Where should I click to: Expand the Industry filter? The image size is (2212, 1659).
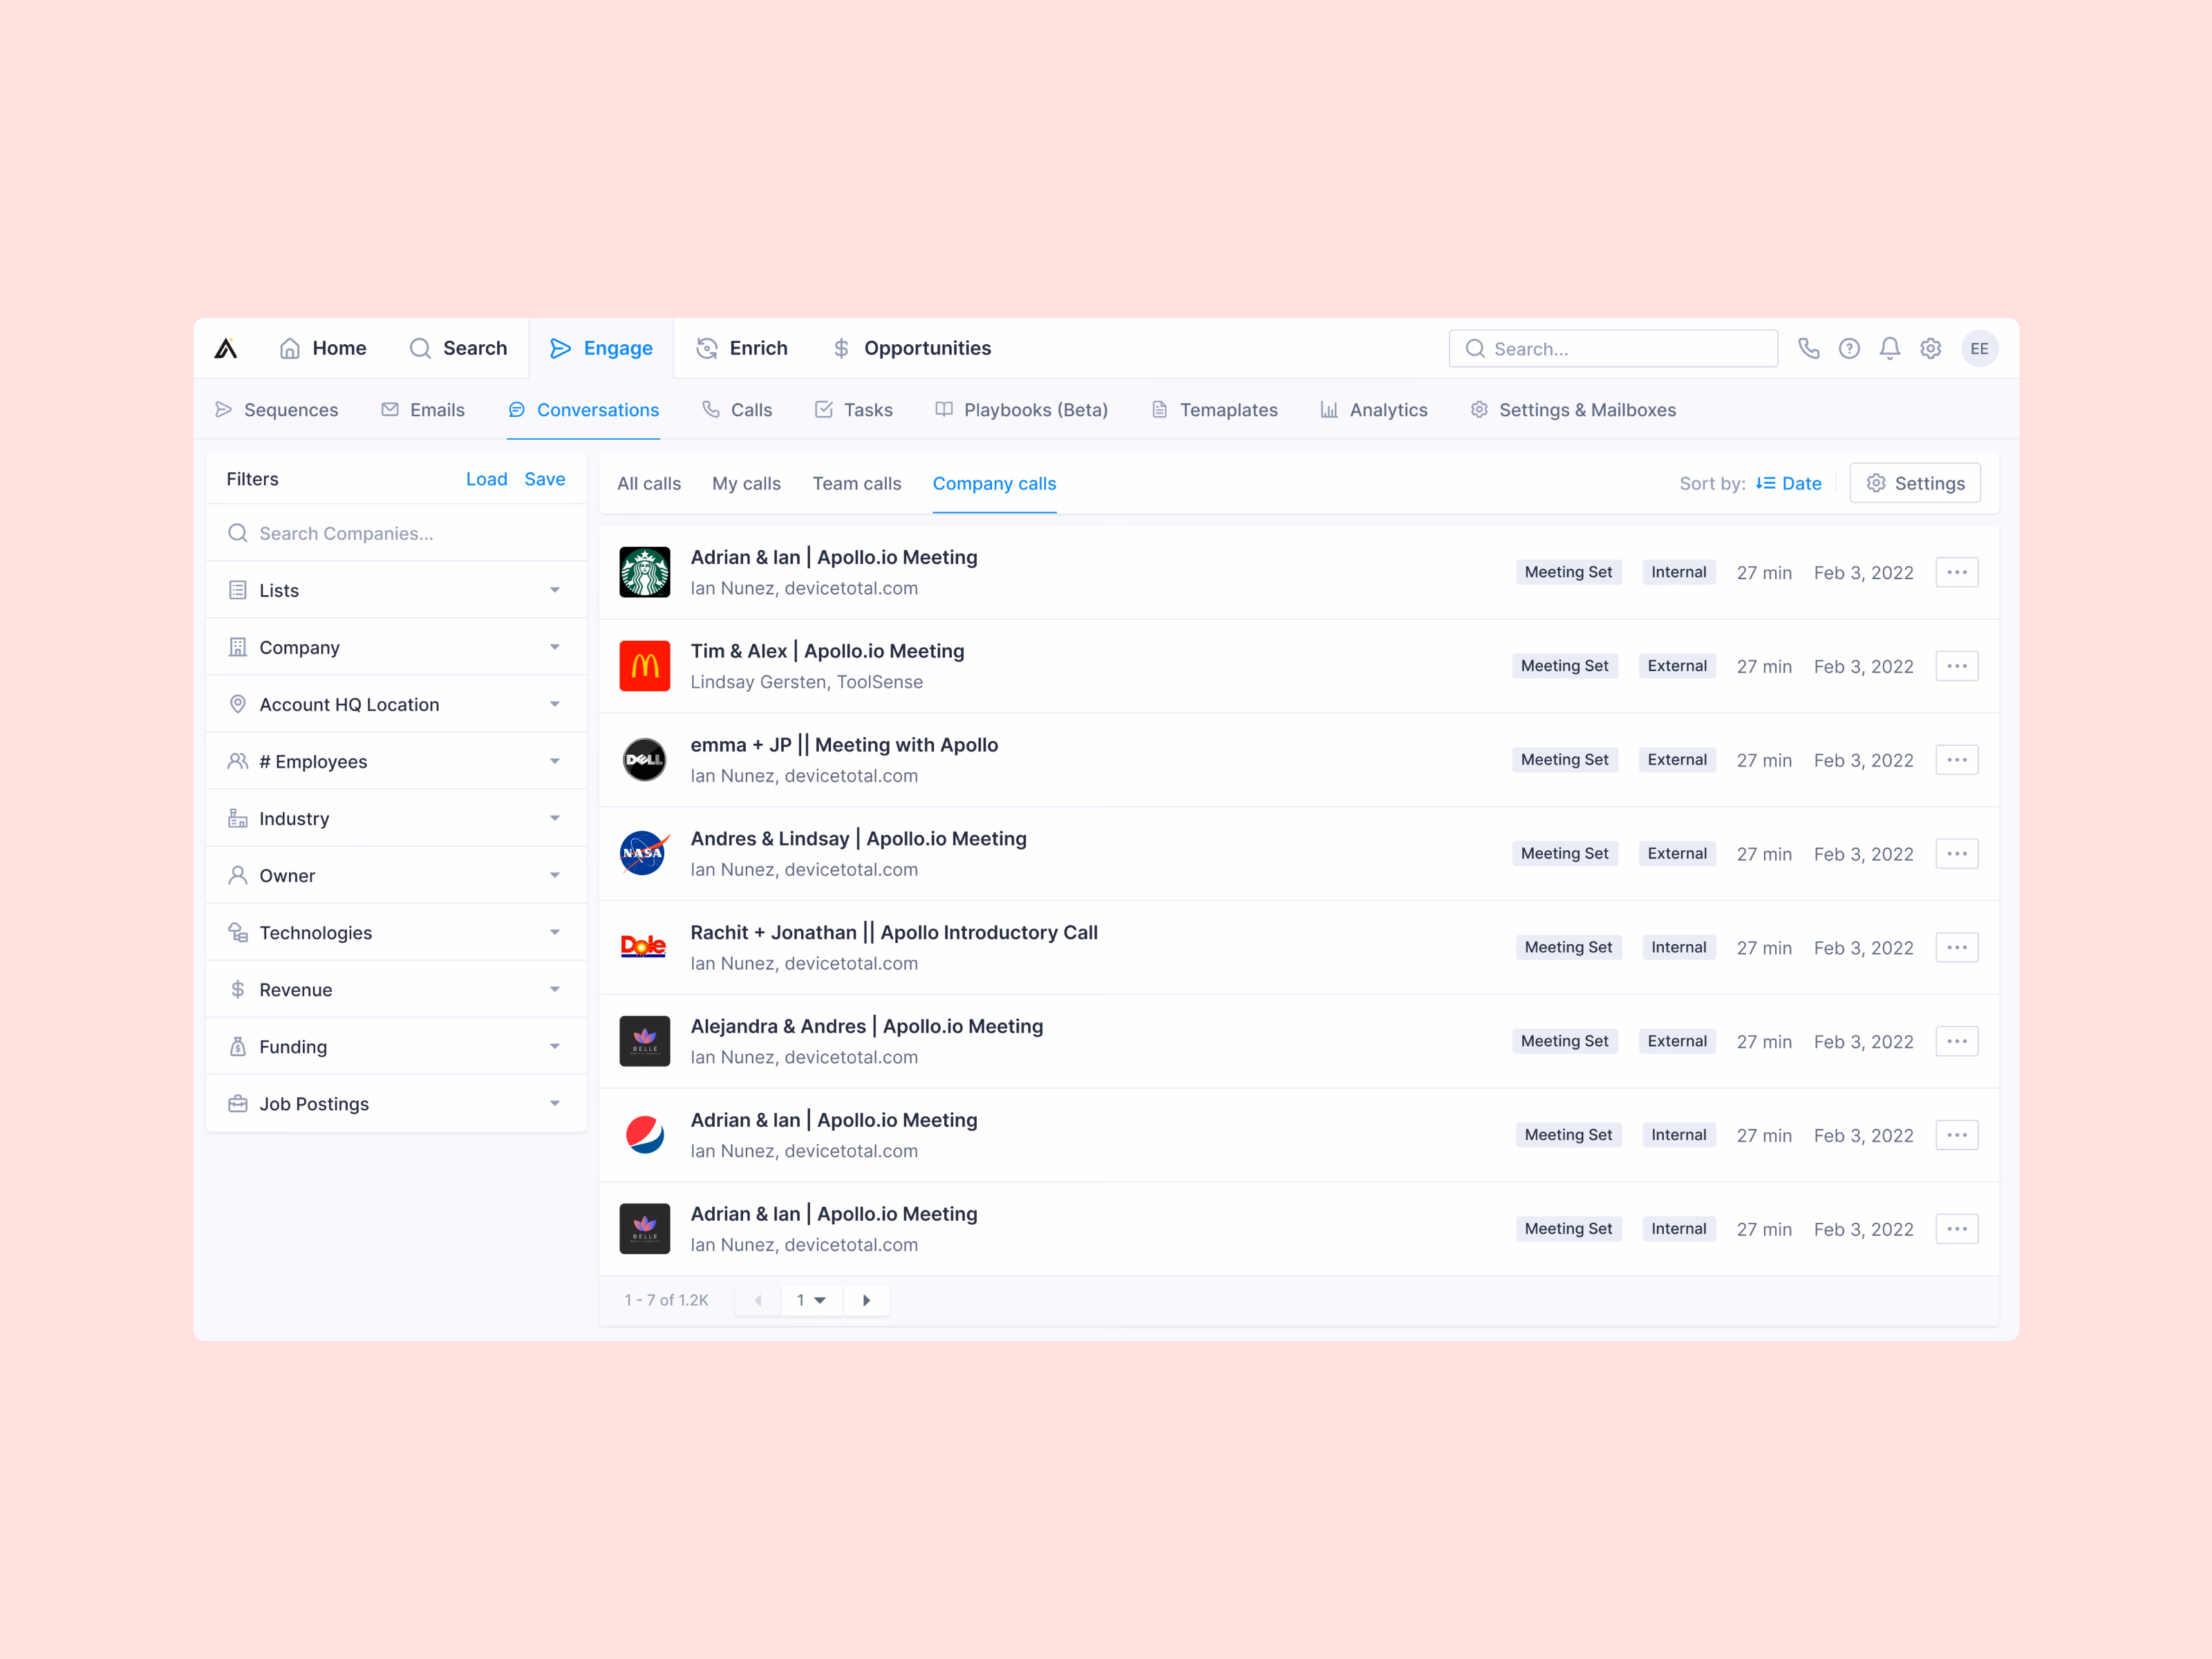tap(396, 818)
